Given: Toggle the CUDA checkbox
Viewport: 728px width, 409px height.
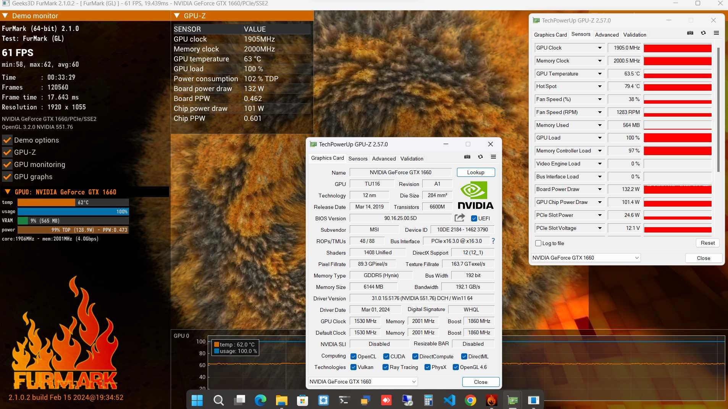Looking at the screenshot, I should pos(386,356).
